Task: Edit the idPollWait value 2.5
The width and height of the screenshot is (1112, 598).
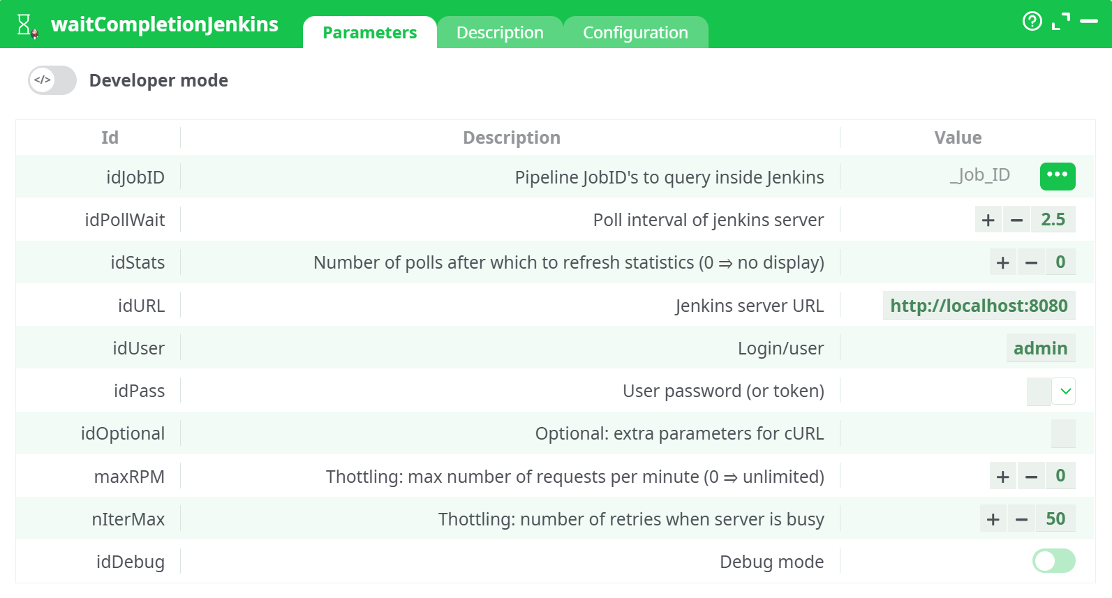Action: point(1053,220)
